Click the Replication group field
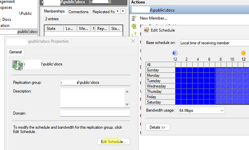 pyautogui.click(x=95, y=83)
